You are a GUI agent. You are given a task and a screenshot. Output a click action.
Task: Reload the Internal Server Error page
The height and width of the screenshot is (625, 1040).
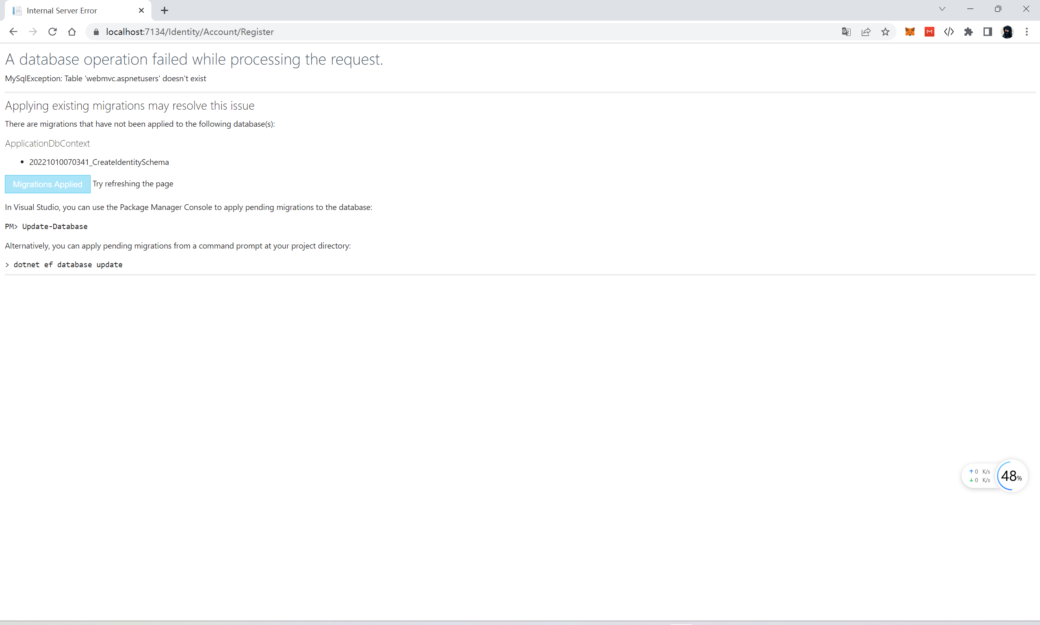pos(52,32)
